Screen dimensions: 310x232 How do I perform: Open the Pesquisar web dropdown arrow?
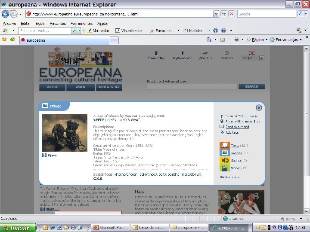coord(80,31)
